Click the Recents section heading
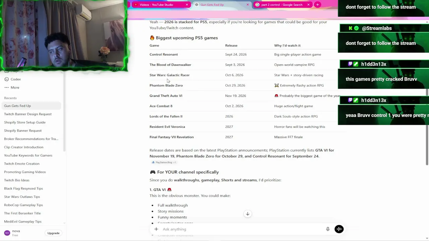The image size is (429, 241). 10,98
